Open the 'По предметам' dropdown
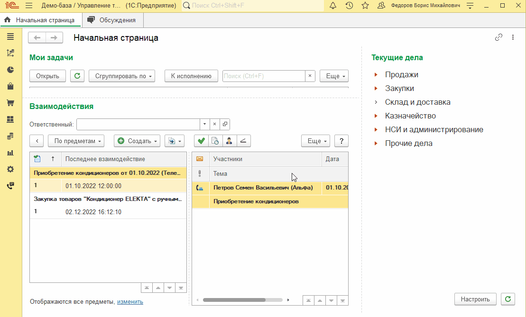This screenshot has width=526, height=317. [79, 141]
